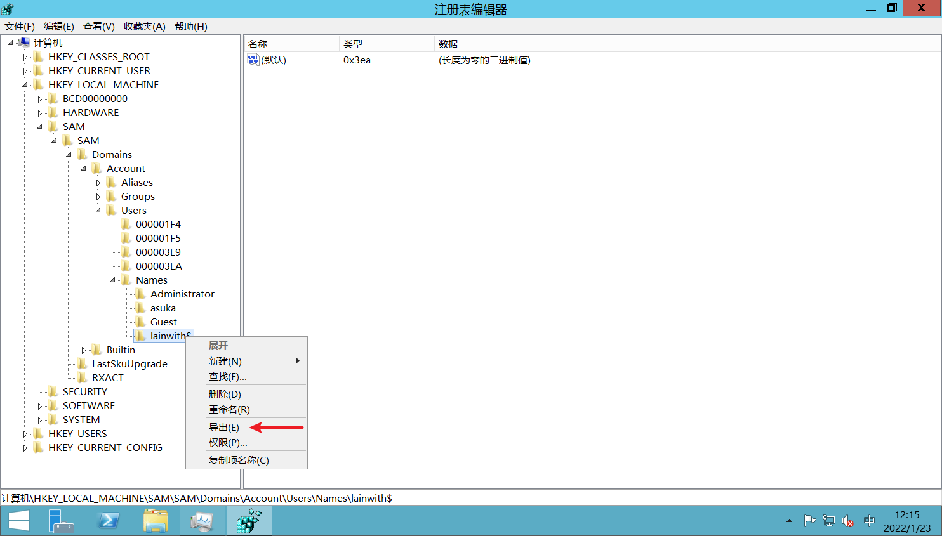942x536 pixels.
Task: Click the Action Center flag tray icon
Action: pyautogui.click(x=809, y=521)
